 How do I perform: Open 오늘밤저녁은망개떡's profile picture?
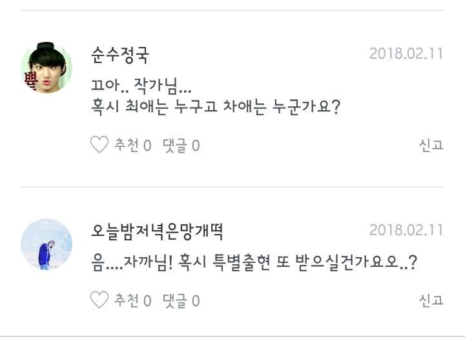pyautogui.click(x=46, y=244)
